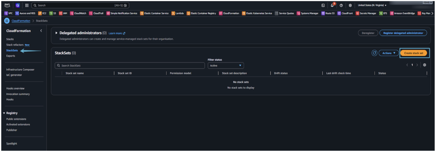Image resolution: width=436 pixels, height=152 pixels.
Task: Open the services grid menu icon
Action: (x=27, y=5)
